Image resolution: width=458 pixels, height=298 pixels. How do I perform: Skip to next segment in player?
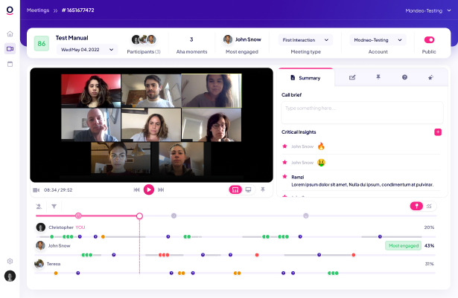coord(161,190)
